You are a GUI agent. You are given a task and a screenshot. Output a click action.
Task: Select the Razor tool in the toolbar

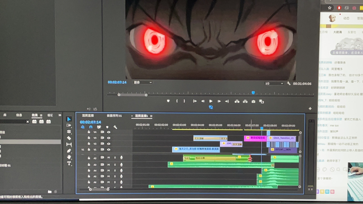(x=69, y=138)
